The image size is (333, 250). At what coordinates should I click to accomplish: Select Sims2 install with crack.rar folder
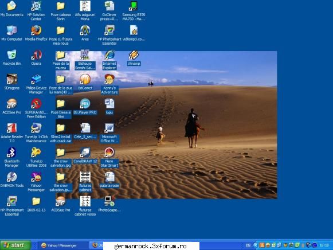click(x=61, y=128)
